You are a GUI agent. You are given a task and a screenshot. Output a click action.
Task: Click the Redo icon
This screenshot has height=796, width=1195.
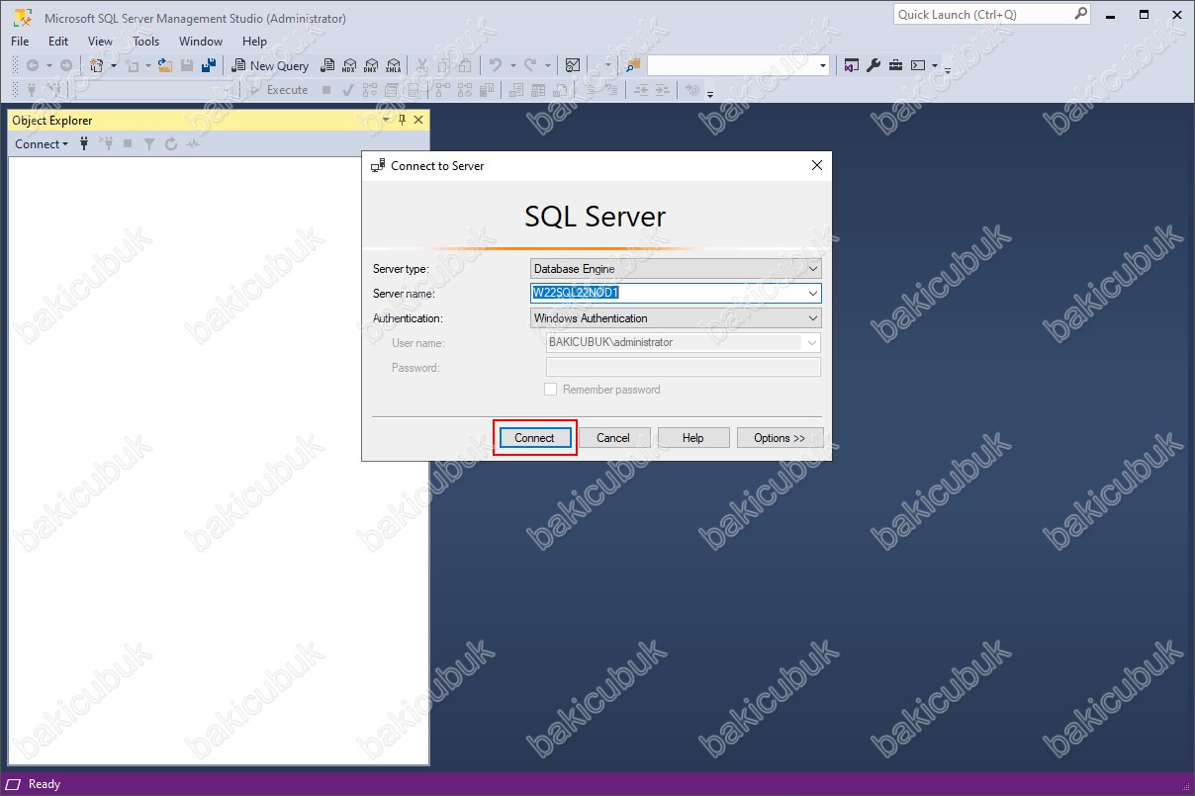tap(530, 65)
